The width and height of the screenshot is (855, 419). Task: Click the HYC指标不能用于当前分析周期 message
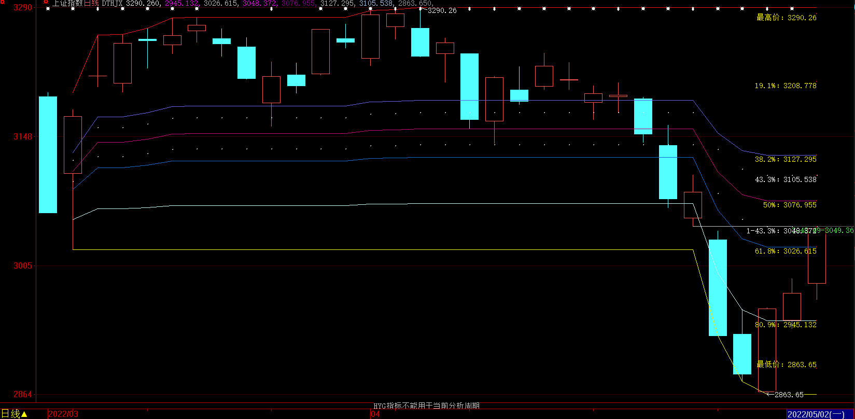tap(427, 406)
